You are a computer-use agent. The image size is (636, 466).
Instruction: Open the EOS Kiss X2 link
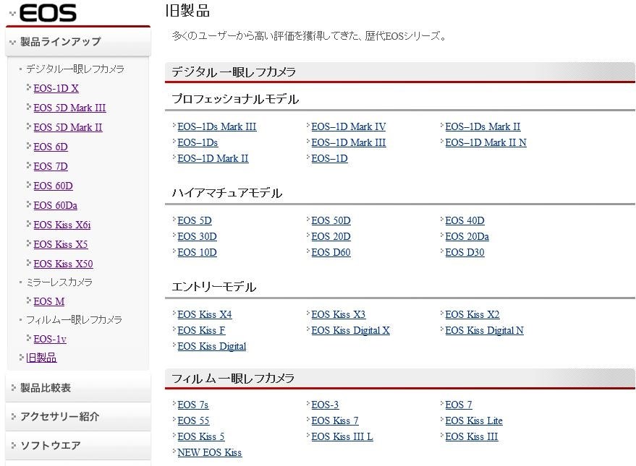pos(472,314)
